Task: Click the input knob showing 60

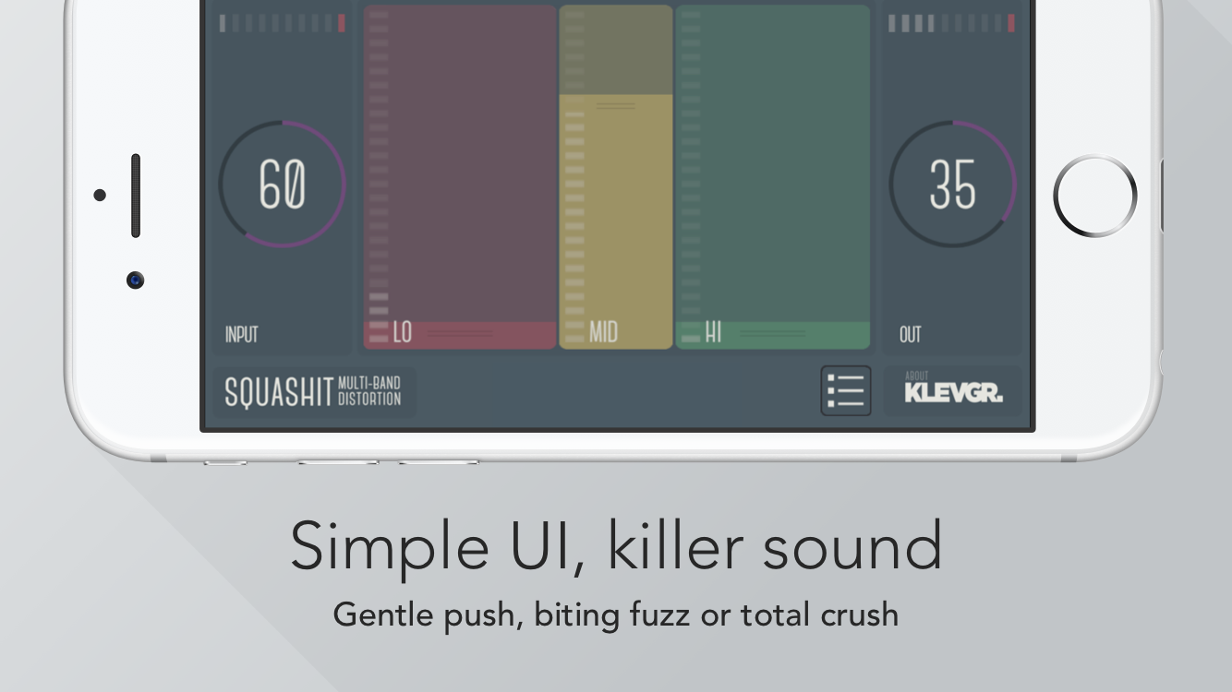Action: tap(282, 184)
